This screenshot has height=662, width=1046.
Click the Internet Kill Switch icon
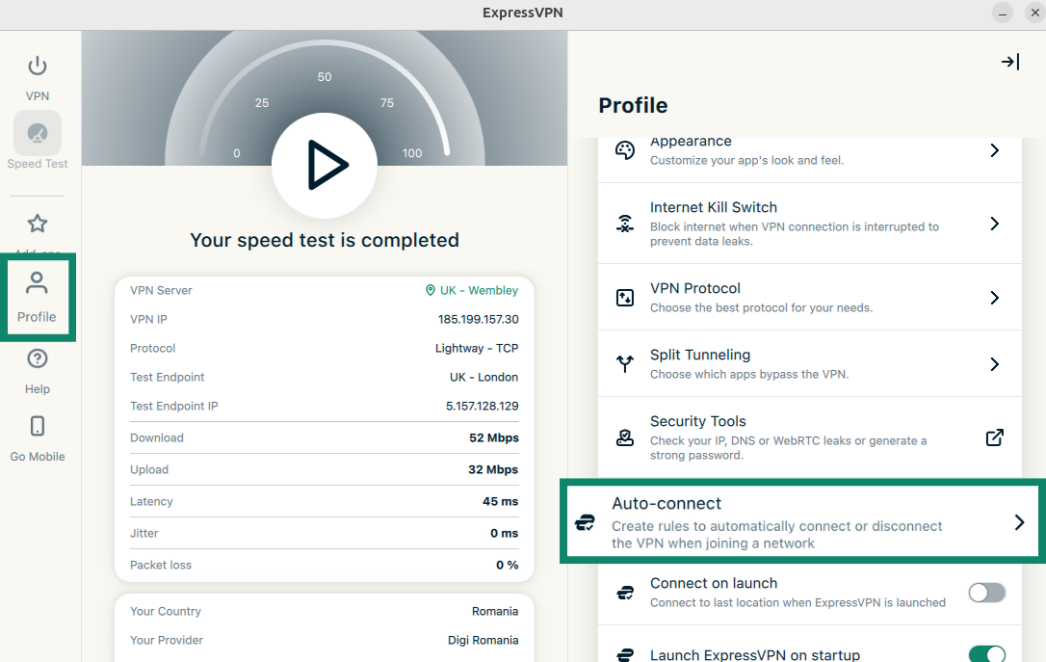tap(625, 224)
